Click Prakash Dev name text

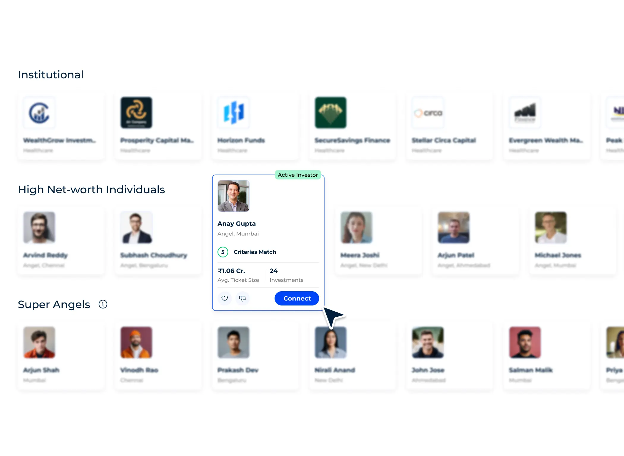point(238,370)
